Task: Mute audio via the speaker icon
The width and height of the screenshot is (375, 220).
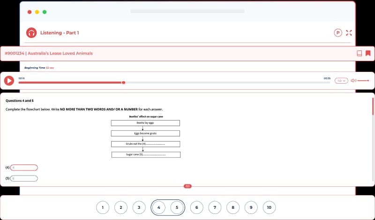Action: click(x=353, y=81)
